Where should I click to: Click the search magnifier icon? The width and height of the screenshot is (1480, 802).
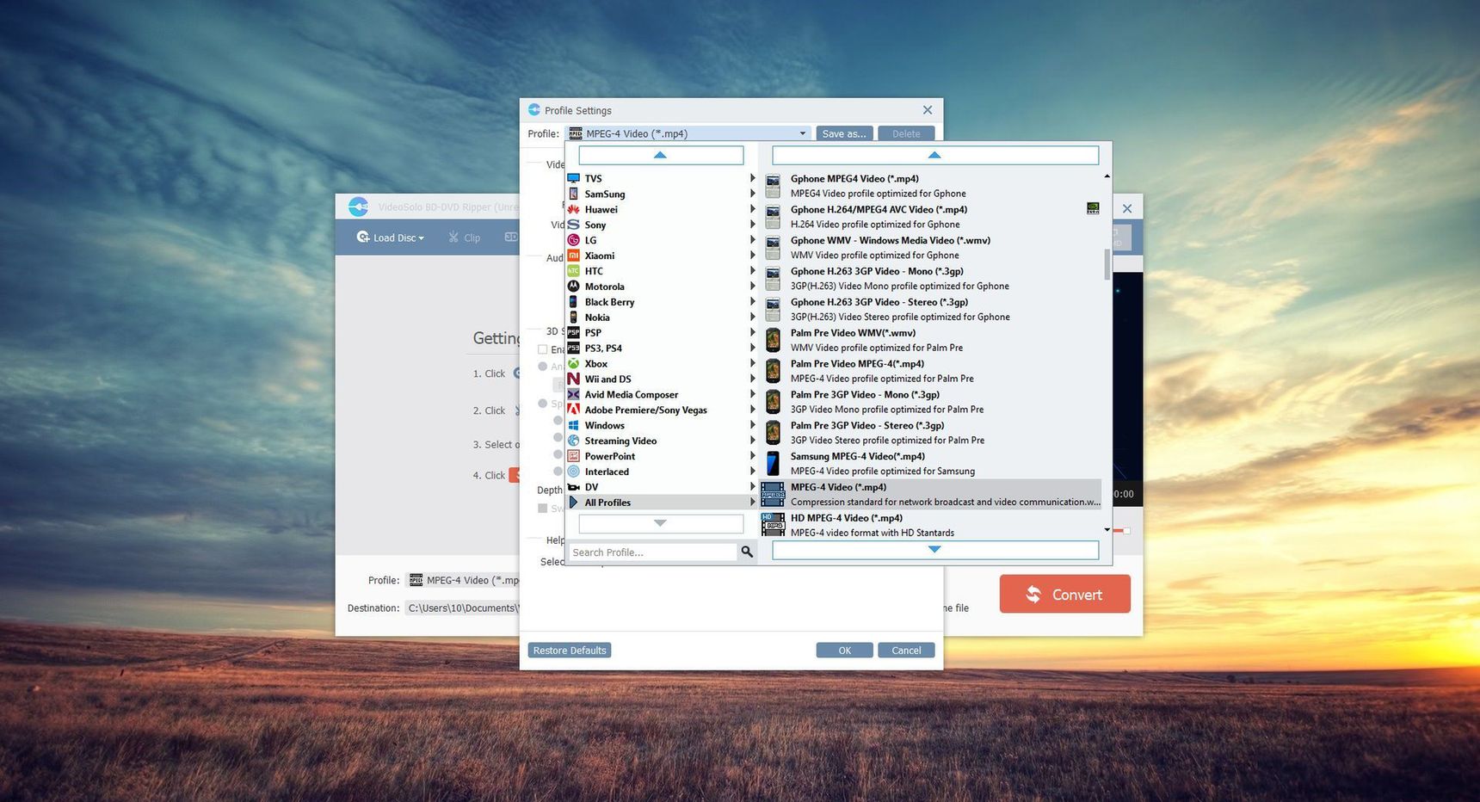click(x=747, y=552)
